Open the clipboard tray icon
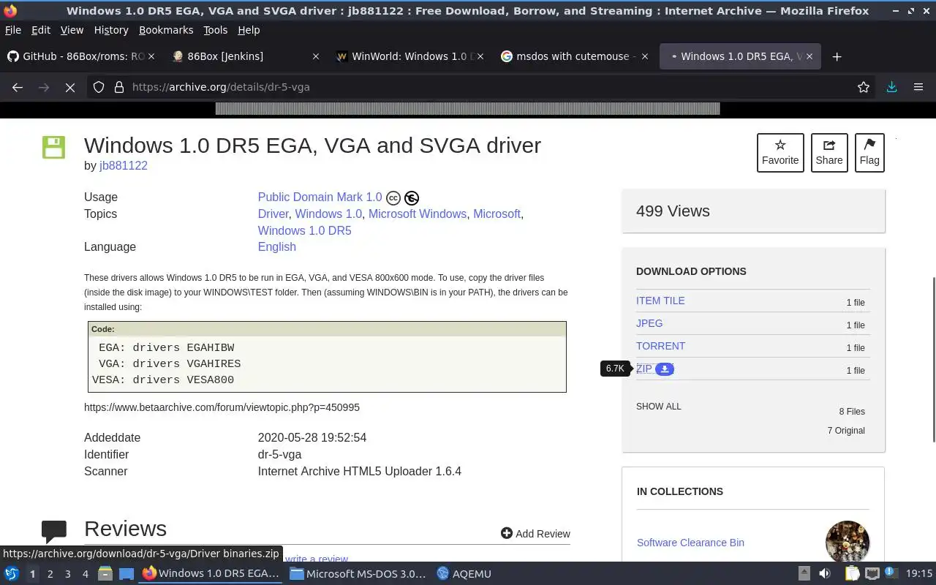936x585 pixels. (853, 573)
